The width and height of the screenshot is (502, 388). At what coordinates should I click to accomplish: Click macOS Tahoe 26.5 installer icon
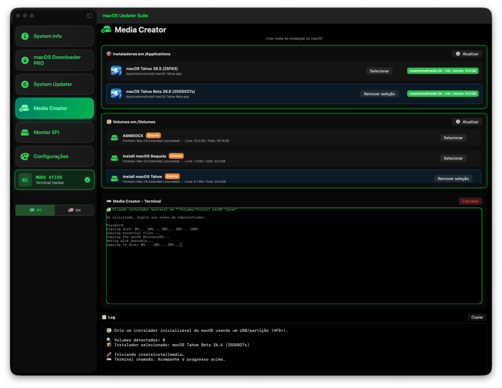click(116, 71)
